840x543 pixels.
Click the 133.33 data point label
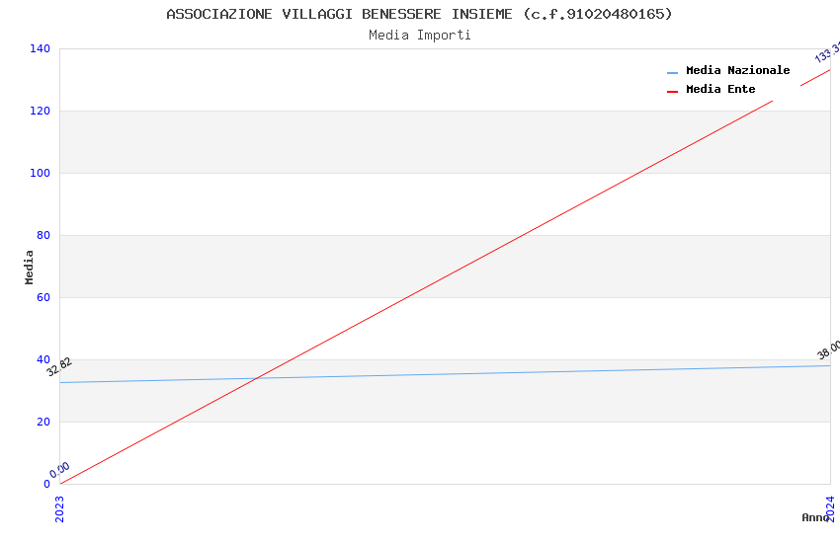pos(828,52)
